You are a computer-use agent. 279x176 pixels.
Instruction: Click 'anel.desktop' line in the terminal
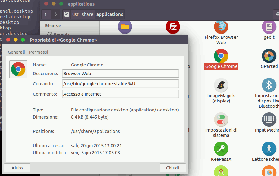pos(16,11)
